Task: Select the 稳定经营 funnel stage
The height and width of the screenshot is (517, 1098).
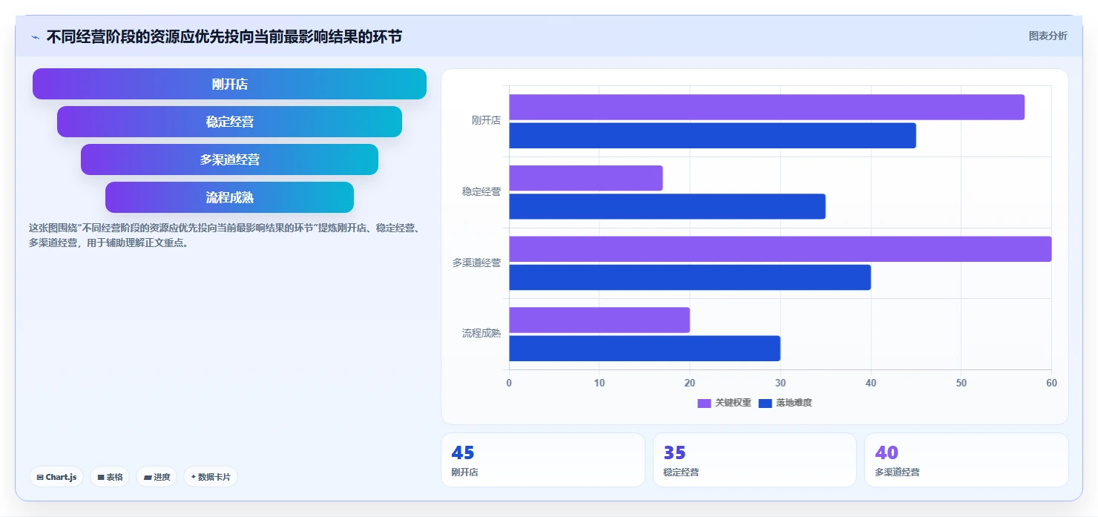Action: coord(229,122)
